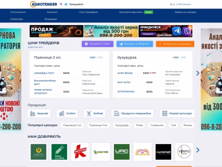This screenshot has width=222, height=167.
Task: Open the left side laboratory ad banner
Action: (x=11, y=79)
